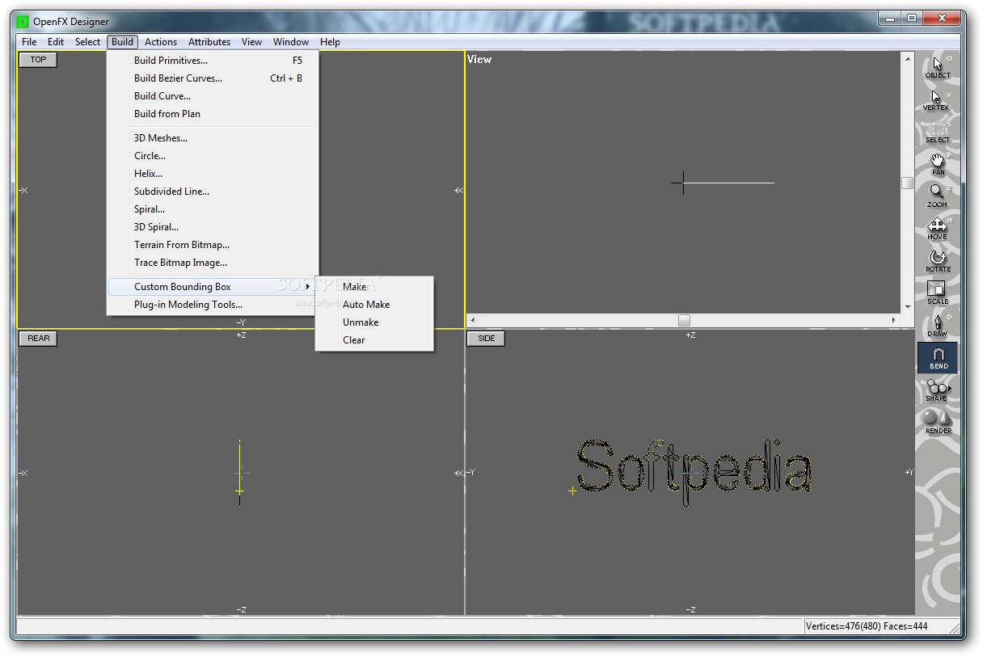Click the Vertices=476(480) Faces=444 status text
The image size is (983, 657).
pos(867,626)
